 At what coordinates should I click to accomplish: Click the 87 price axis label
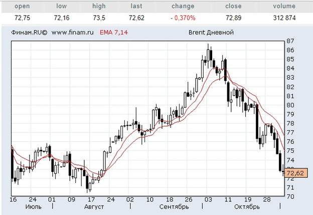click(290, 41)
